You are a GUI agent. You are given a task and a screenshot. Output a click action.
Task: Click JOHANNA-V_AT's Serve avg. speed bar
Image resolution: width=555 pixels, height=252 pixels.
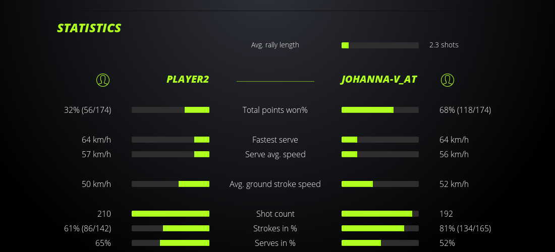[380, 154]
